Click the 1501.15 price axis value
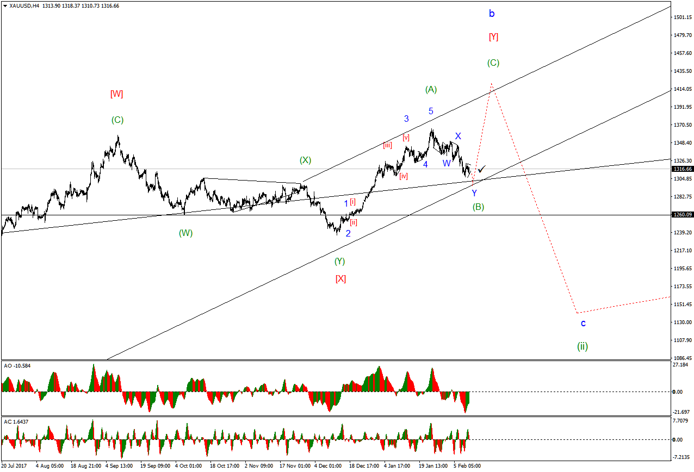Image resolution: width=694 pixels, height=472 pixels. (x=682, y=17)
